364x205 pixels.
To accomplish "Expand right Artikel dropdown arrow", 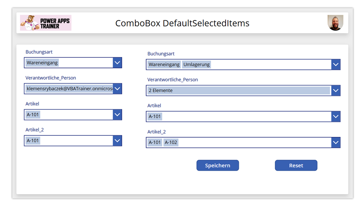I will pos(336,116).
